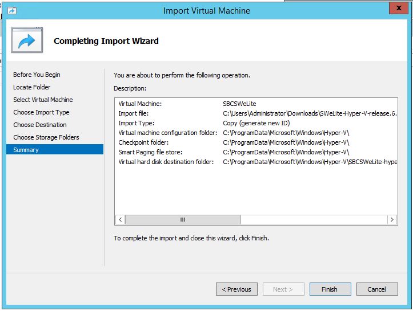413x311 pixels.
Task: Select the Virtual Machine SBCSWeLite row
Action: (239, 104)
